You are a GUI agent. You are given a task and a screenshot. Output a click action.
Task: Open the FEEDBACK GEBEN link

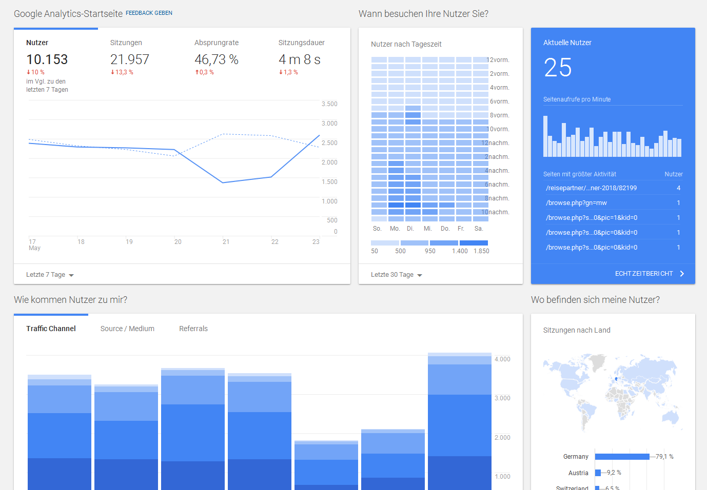pos(149,13)
